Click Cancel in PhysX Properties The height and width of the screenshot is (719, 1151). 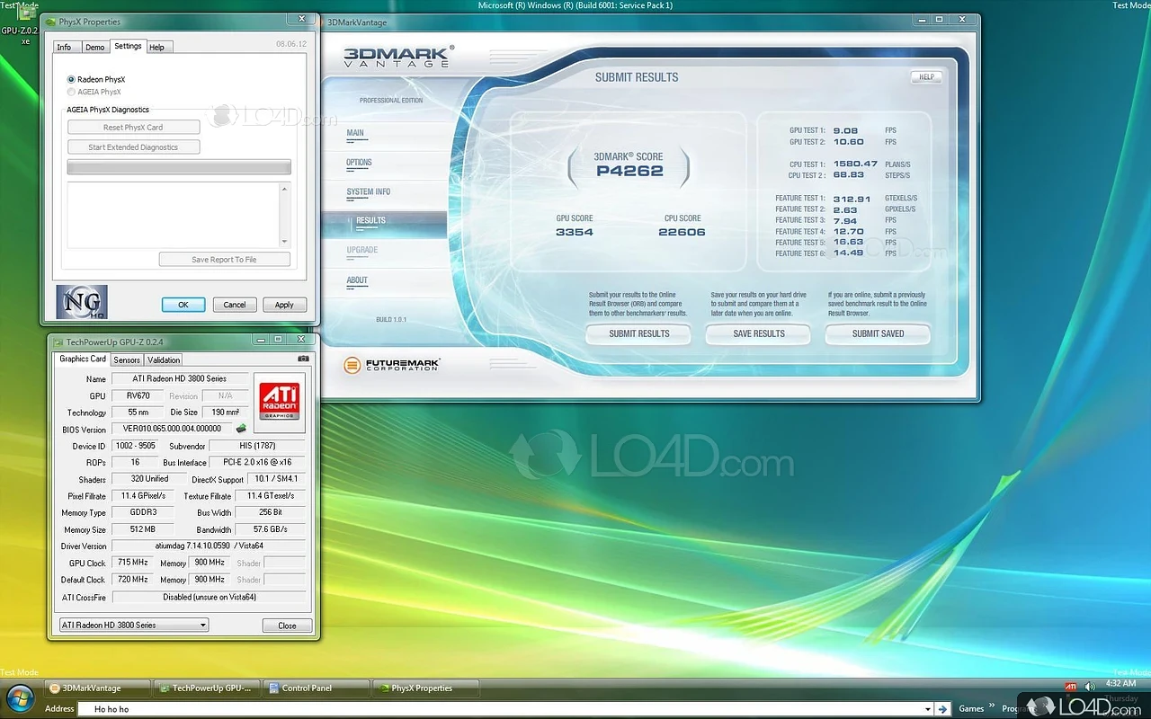(235, 305)
